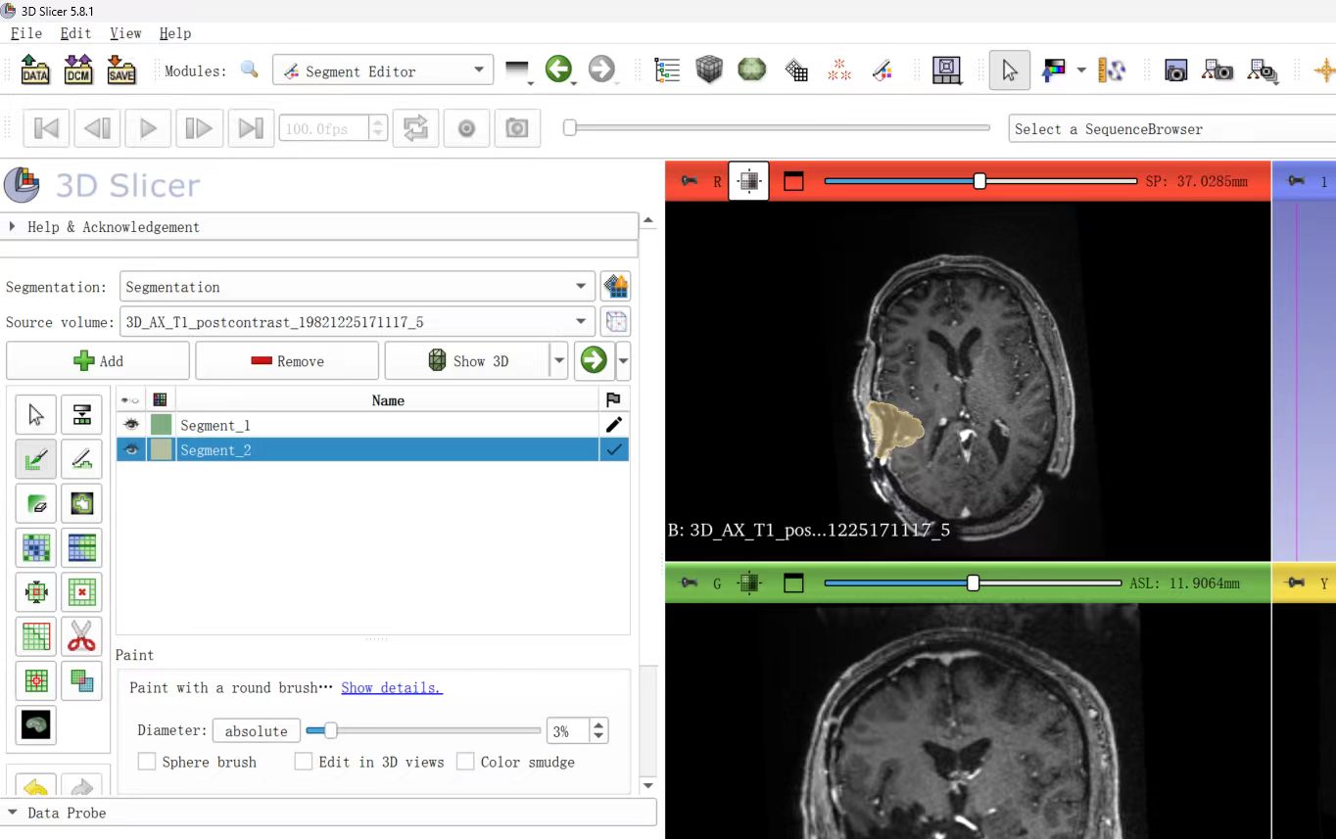The image size is (1336, 839).
Task: Select the mouse pointer interaction mode
Action: (1010, 70)
